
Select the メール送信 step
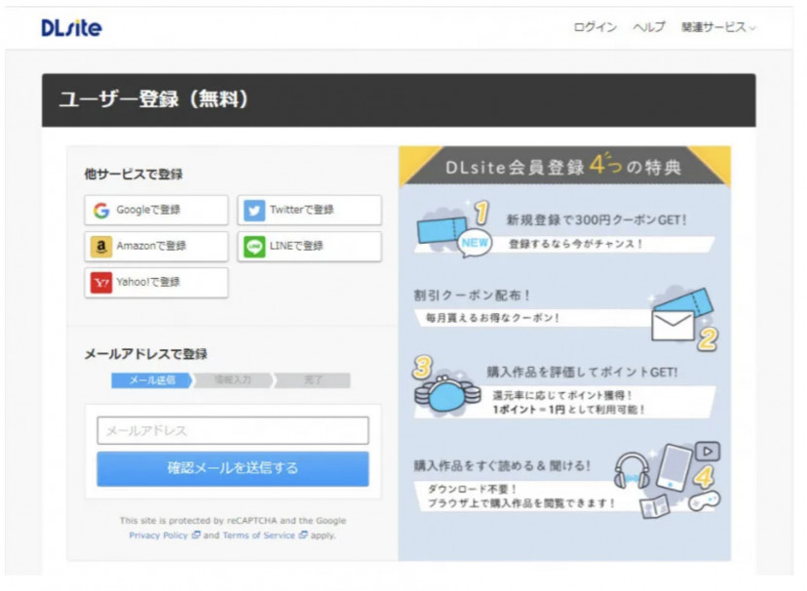152,380
